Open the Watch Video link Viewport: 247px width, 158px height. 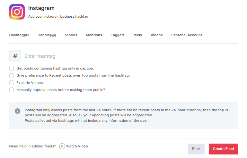77,146
